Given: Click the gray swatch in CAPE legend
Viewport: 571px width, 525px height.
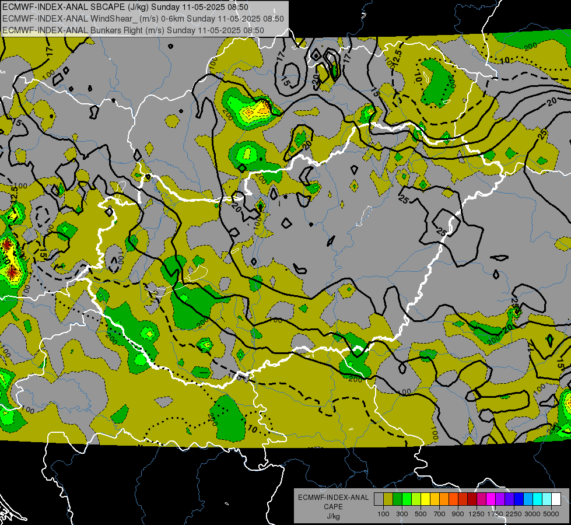Looking at the screenshot, I should click(379, 499).
